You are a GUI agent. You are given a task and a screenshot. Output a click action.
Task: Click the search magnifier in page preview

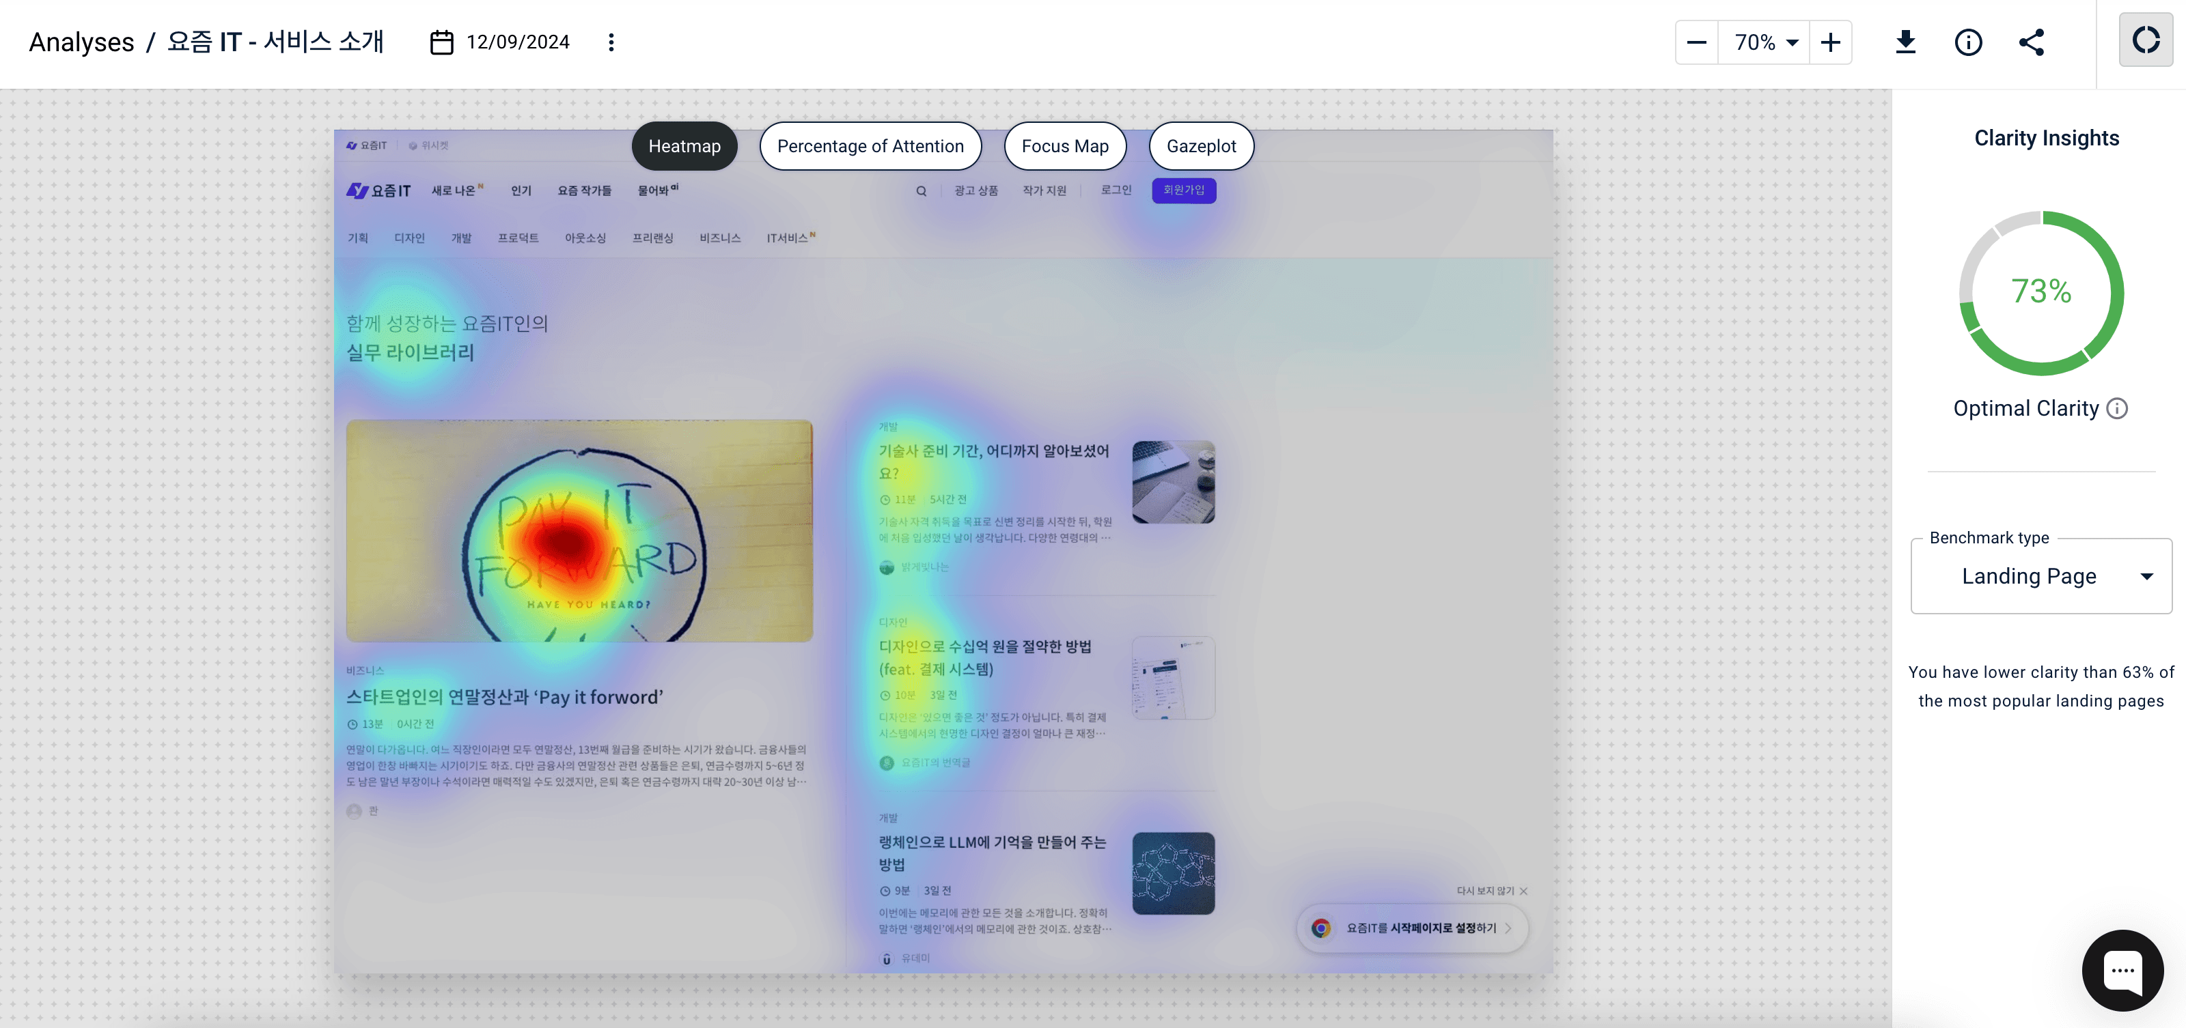pos(921,191)
